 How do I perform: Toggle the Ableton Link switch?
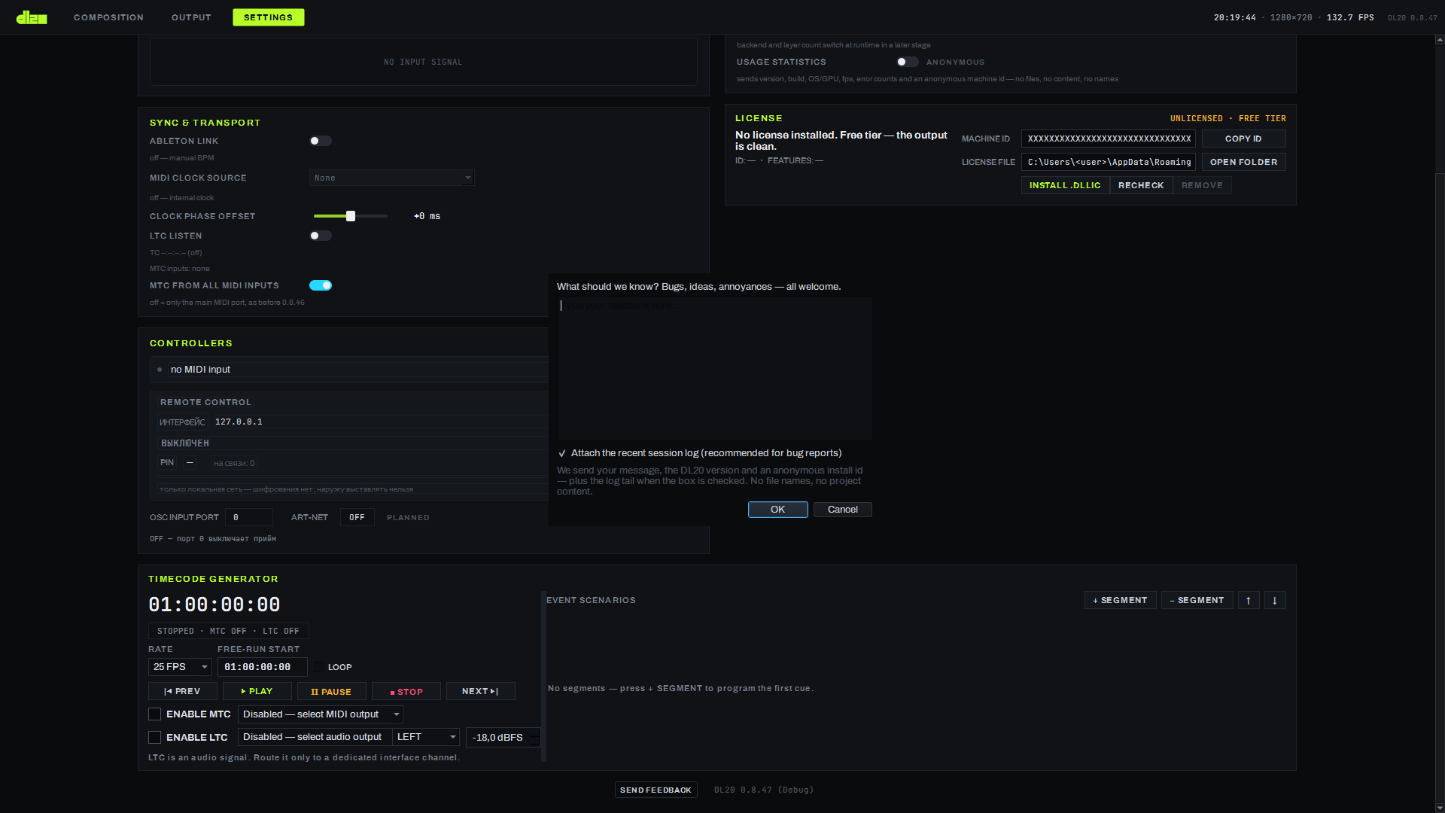[321, 141]
